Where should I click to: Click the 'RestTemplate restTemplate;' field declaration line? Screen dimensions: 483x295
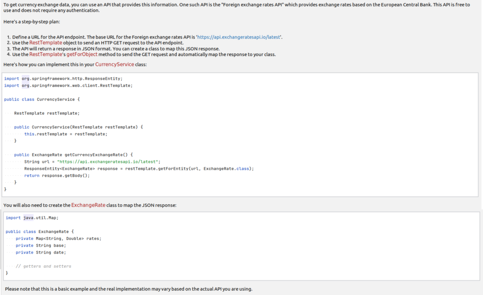pyautogui.click(x=47, y=113)
